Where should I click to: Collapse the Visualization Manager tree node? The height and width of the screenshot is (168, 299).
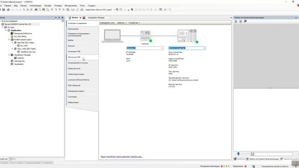pos(9,55)
